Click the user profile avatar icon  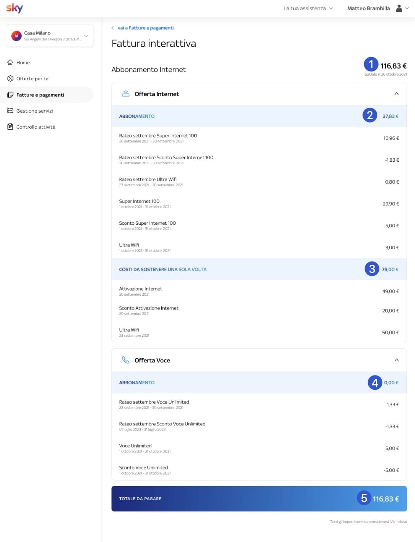tap(399, 8)
